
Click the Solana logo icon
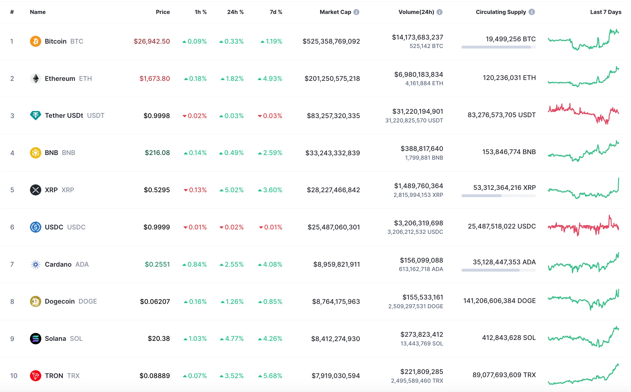(35, 338)
